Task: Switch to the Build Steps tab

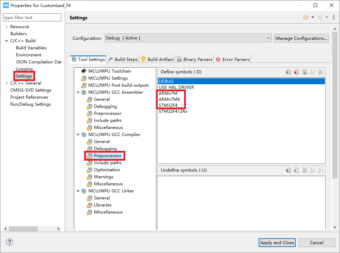Action: 122,60
